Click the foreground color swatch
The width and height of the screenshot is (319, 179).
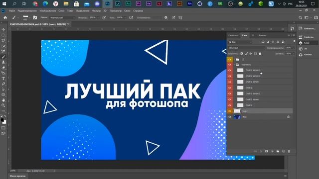click(x=2, y=120)
